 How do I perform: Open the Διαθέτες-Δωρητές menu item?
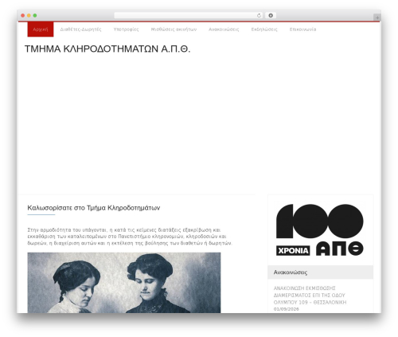click(x=80, y=29)
